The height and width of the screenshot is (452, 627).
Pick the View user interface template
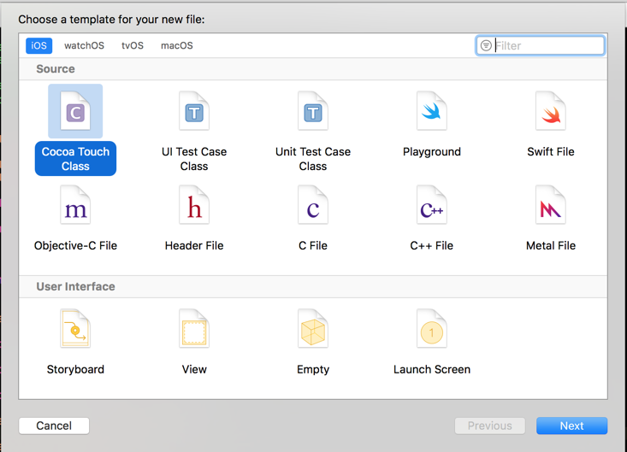pyautogui.click(x=194, y=330)
